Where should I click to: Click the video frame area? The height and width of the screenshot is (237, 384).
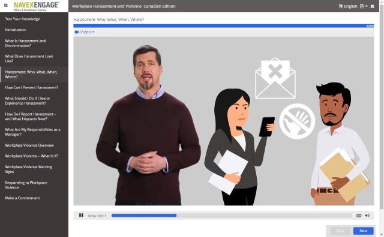click(x=224, y=121)
